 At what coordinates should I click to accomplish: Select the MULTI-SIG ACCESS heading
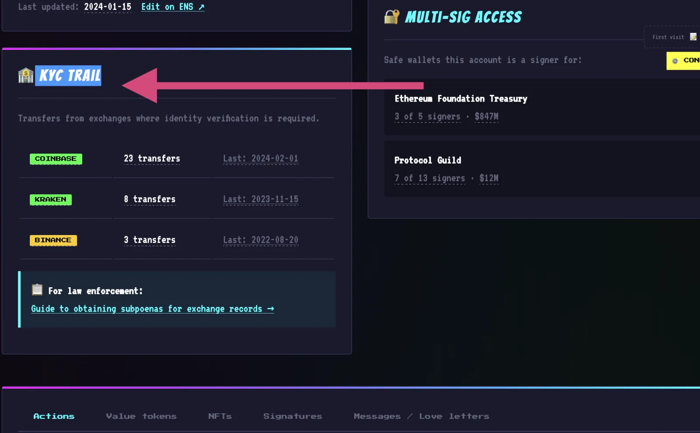click(463, 17)
